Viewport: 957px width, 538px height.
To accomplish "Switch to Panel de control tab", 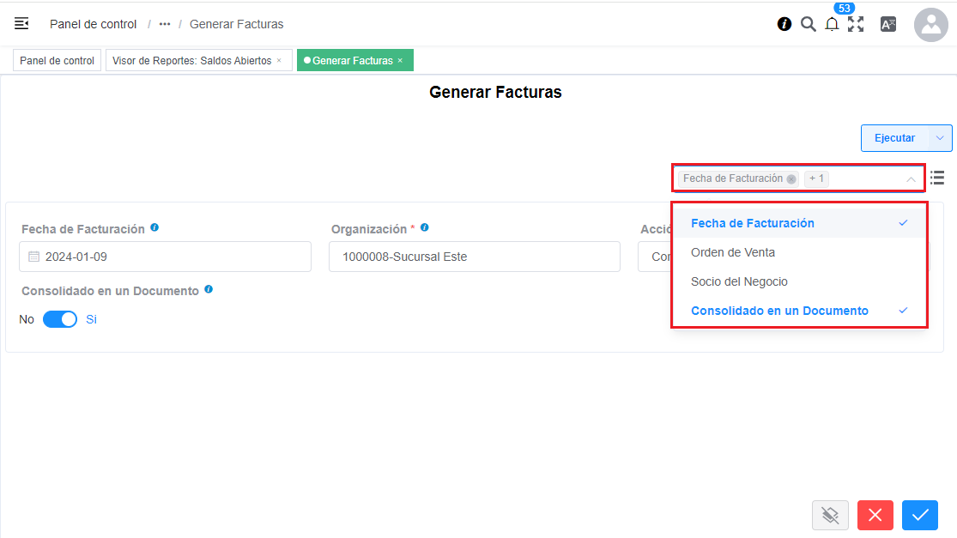I will (x=57, y=61).
